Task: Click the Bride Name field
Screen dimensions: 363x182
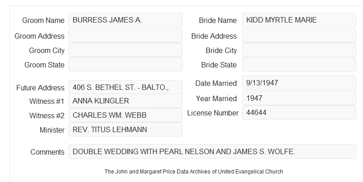Action: point(299,20)
